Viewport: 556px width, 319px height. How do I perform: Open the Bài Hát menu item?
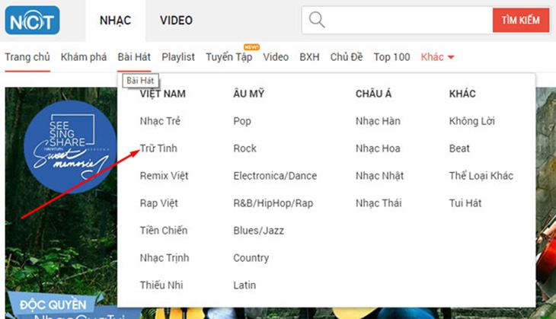(x=134, y=57)
